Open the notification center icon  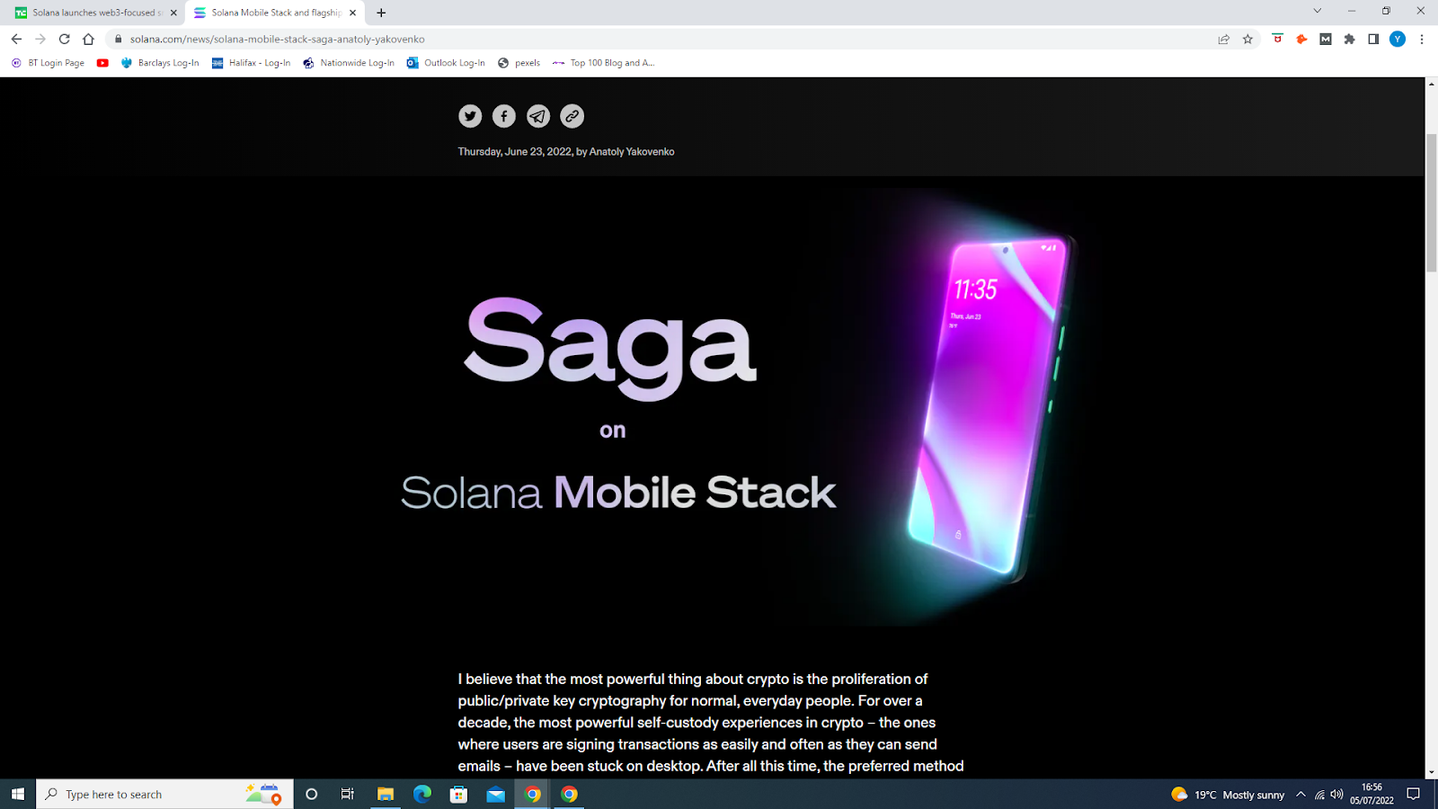[1414, 794]
